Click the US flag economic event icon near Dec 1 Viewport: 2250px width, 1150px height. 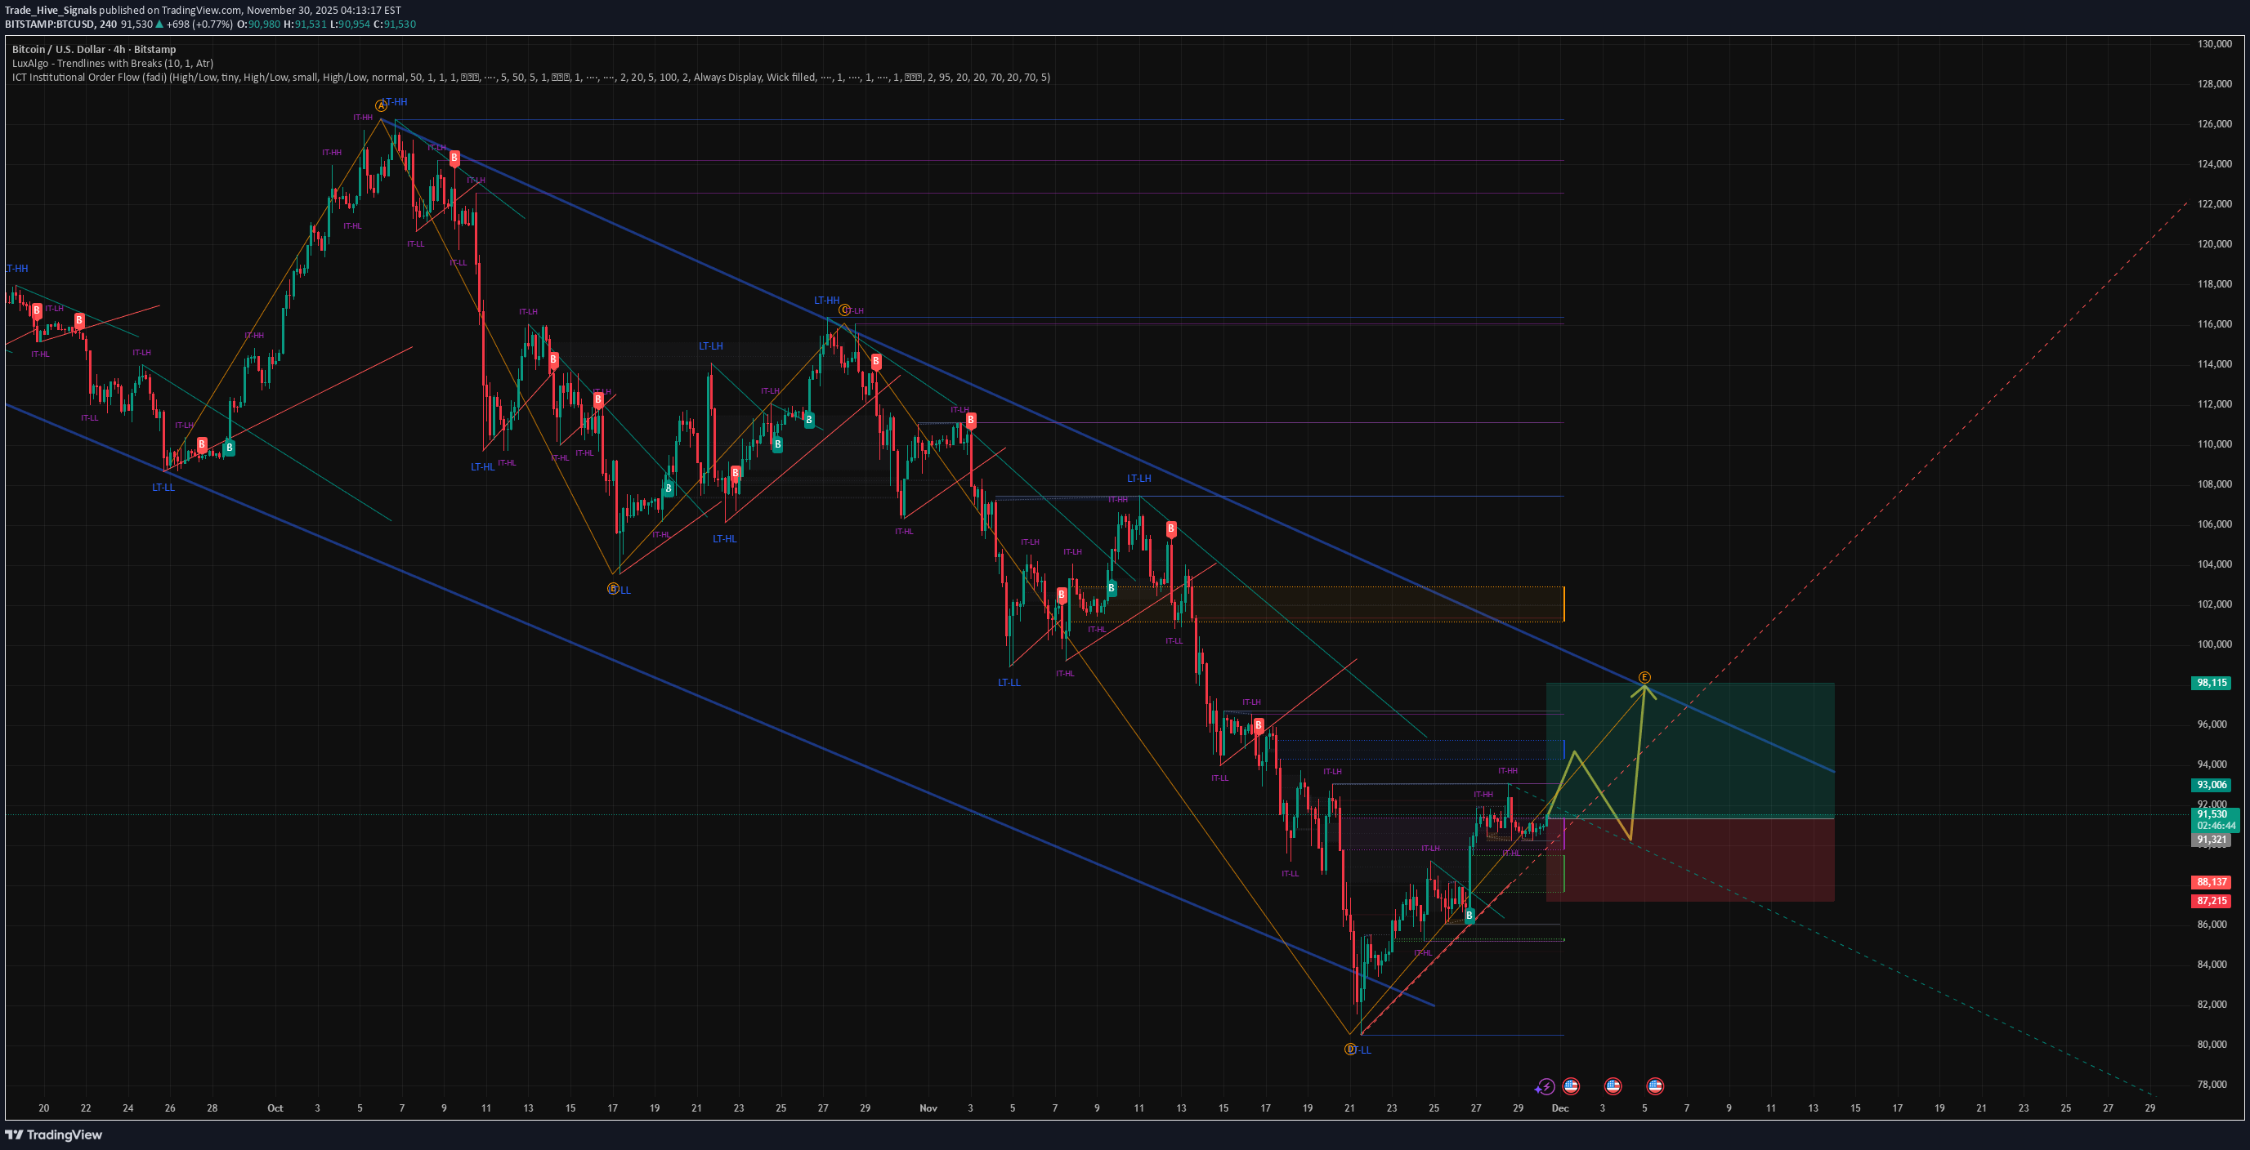coord(1571,1086)
